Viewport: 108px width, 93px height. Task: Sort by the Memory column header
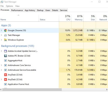tap(77, 18)
